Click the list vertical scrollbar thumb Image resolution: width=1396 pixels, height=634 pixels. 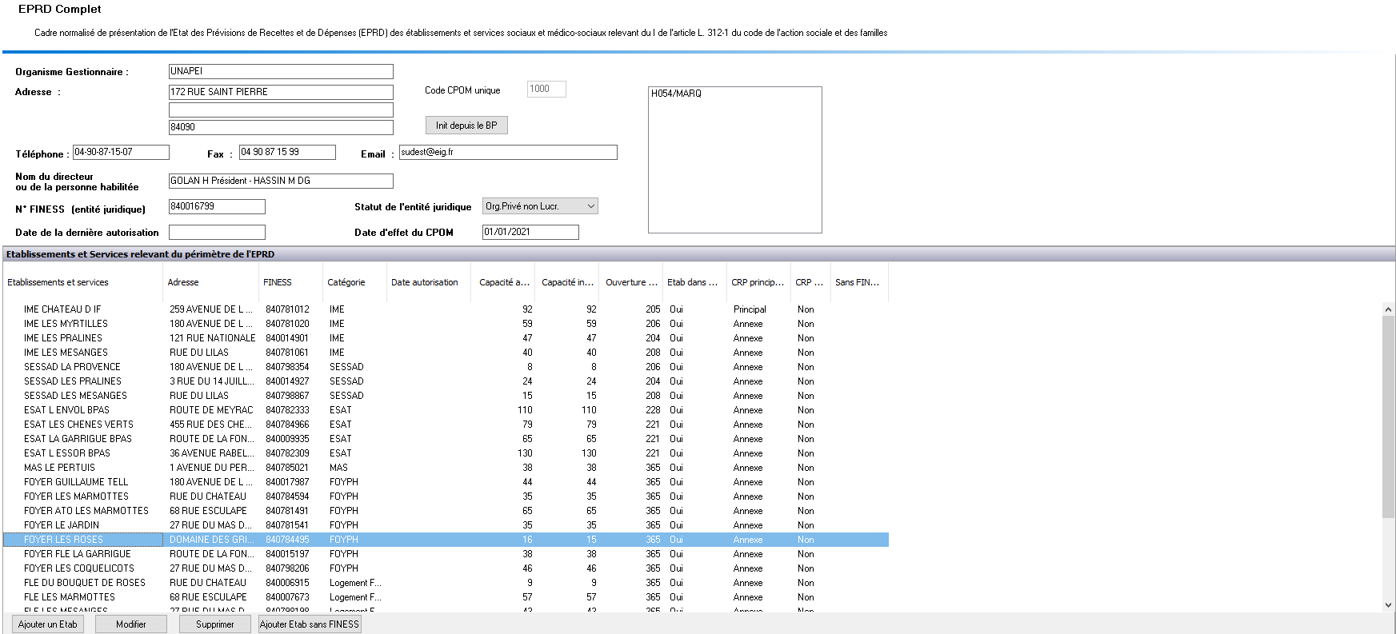click(x=1388, y=417)
